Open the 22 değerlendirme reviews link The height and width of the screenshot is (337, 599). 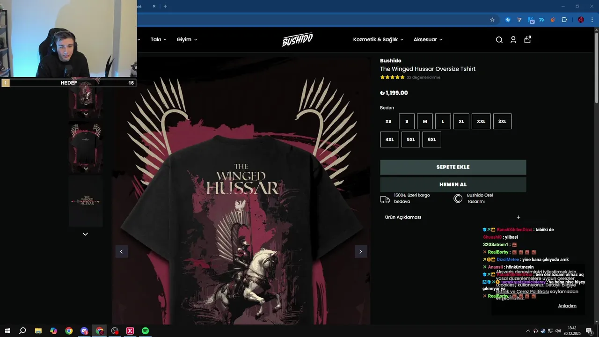424,77
